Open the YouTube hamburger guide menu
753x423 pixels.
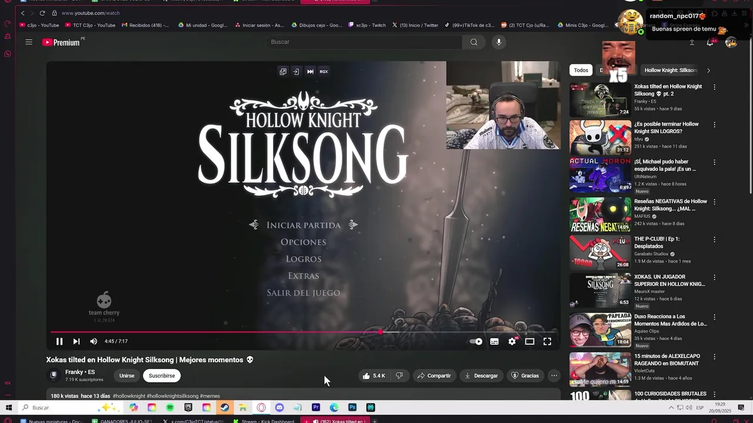coord(29,42)
